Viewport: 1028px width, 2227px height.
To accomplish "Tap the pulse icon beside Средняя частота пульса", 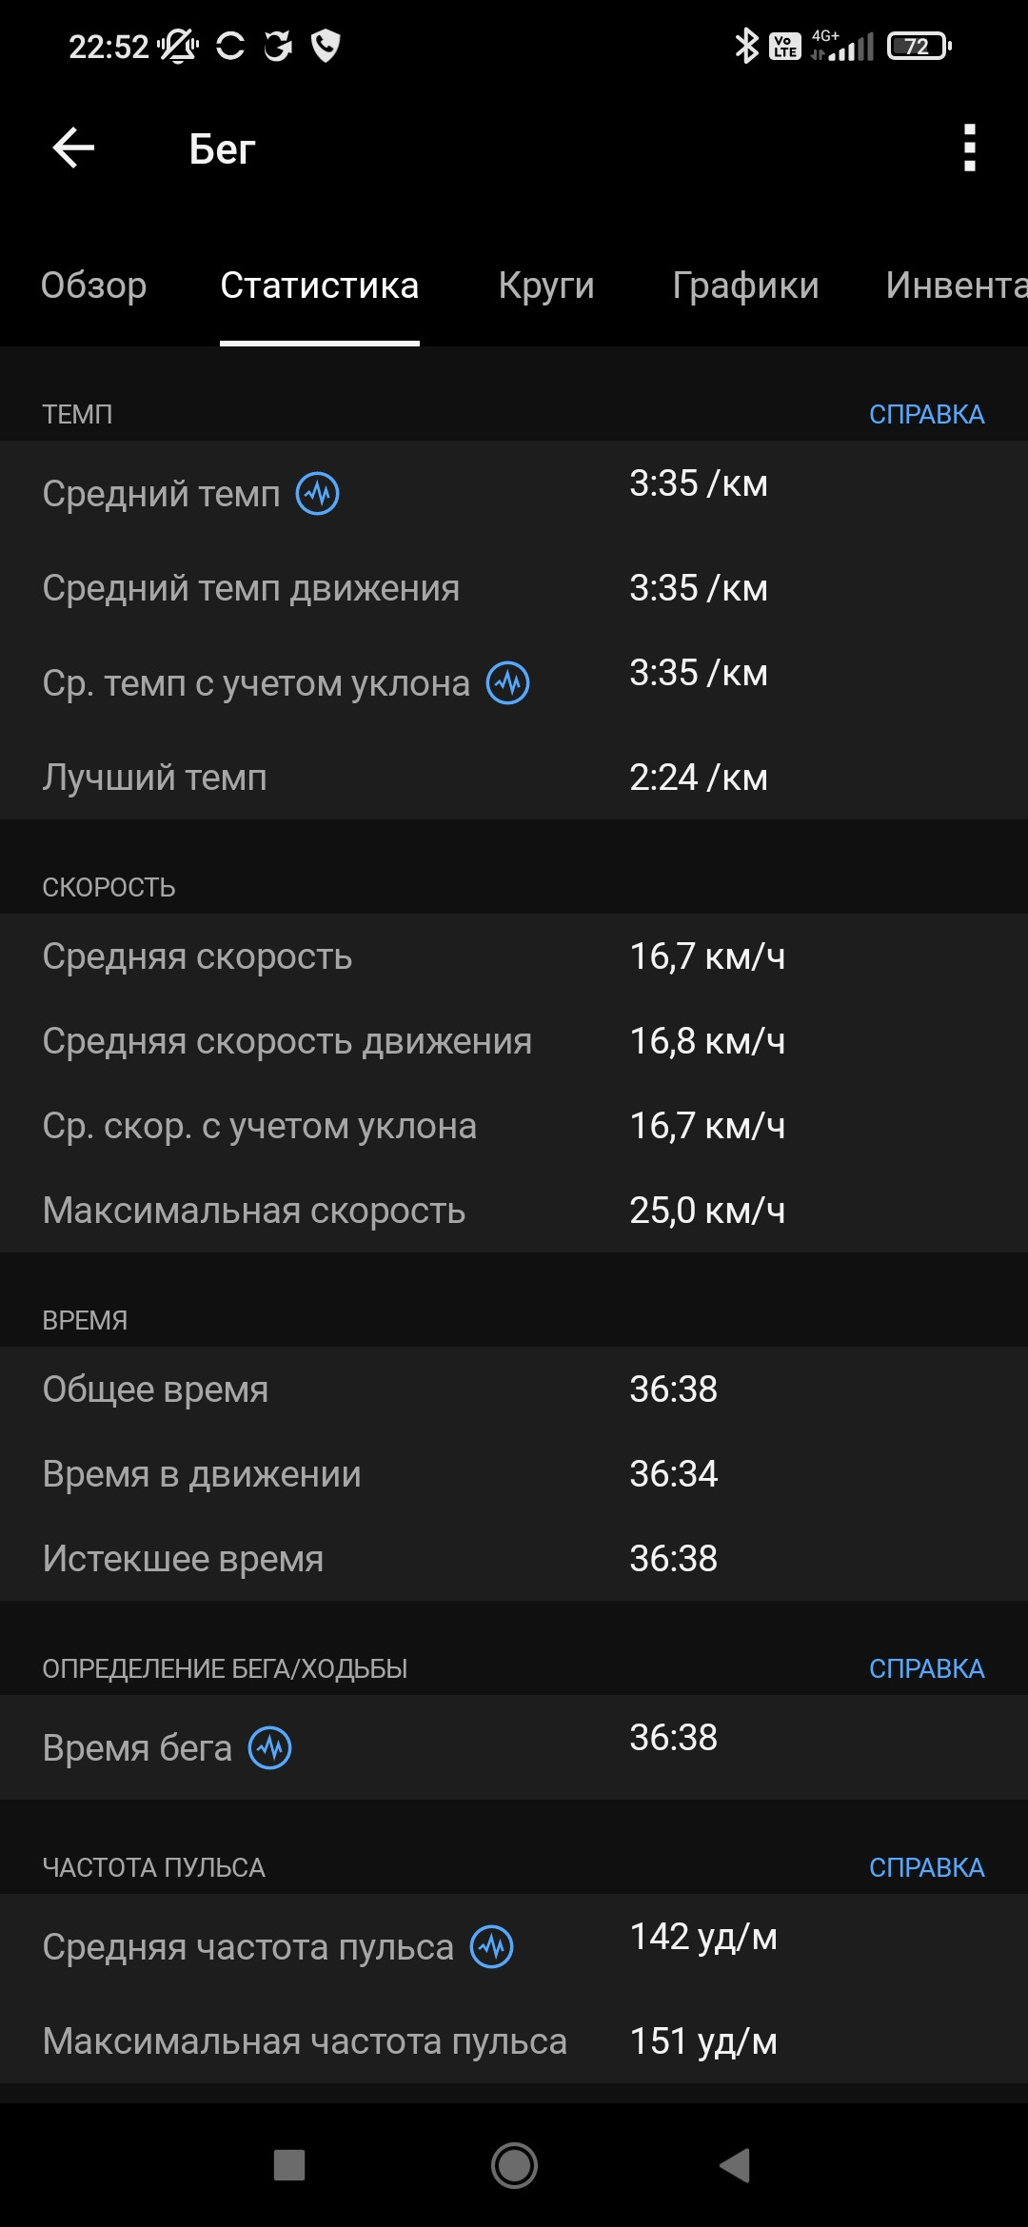I will coord(492,1947).
